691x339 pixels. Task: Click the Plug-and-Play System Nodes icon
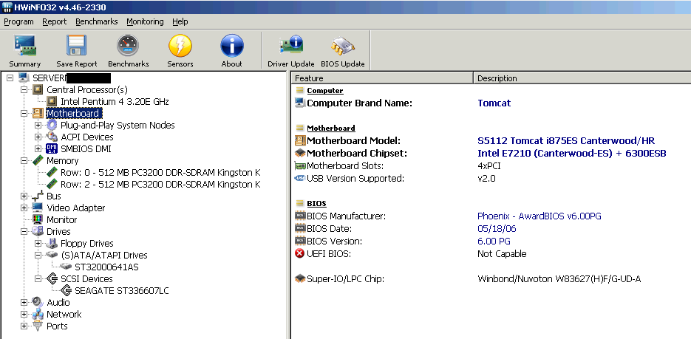[x=52, y=125]
